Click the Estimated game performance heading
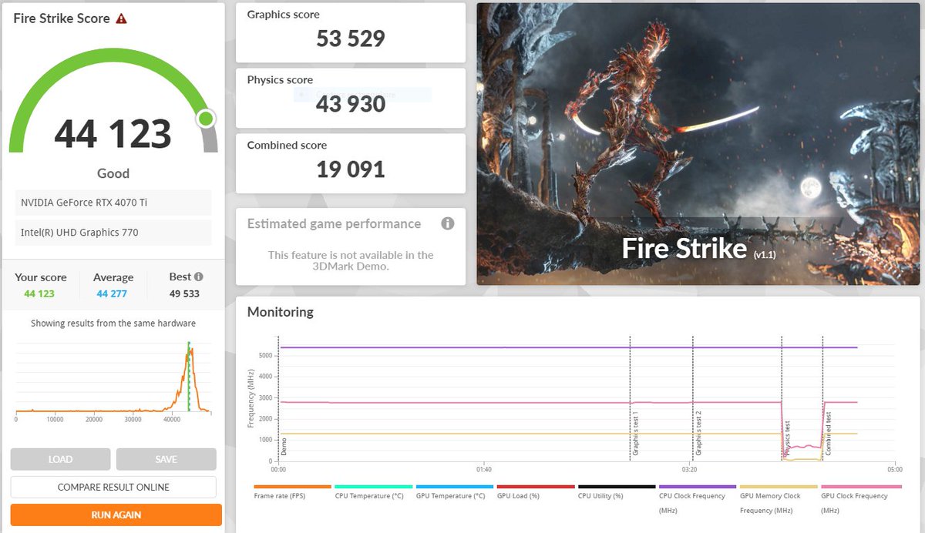The image size is (925, 533). tap(334, 224)
